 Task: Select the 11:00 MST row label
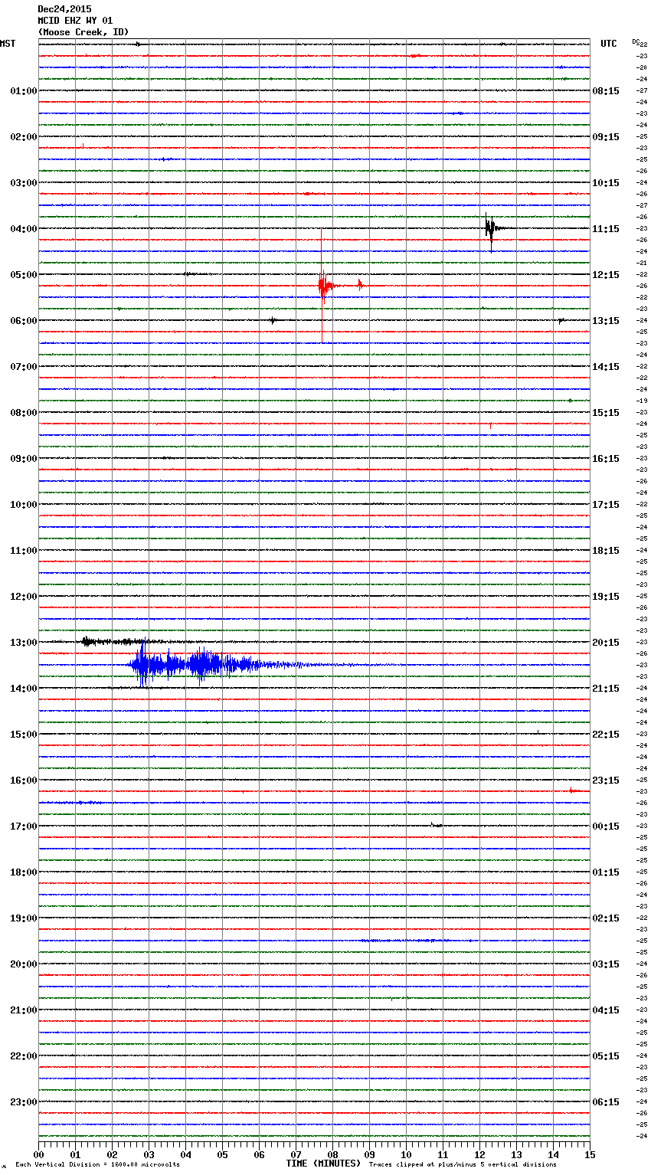point(23,551)
